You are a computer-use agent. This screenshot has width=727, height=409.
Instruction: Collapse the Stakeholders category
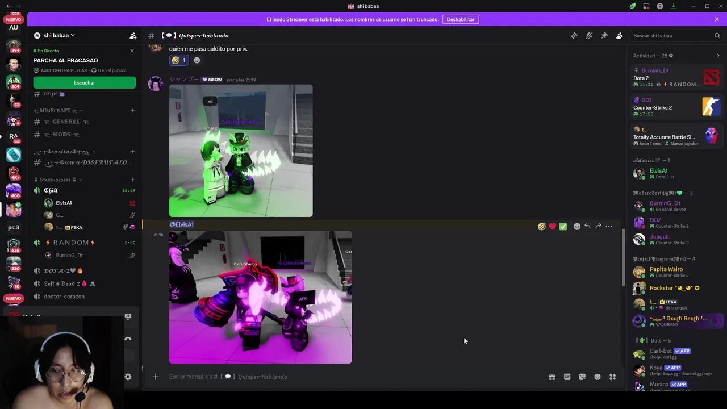click(x=58, y=180)
